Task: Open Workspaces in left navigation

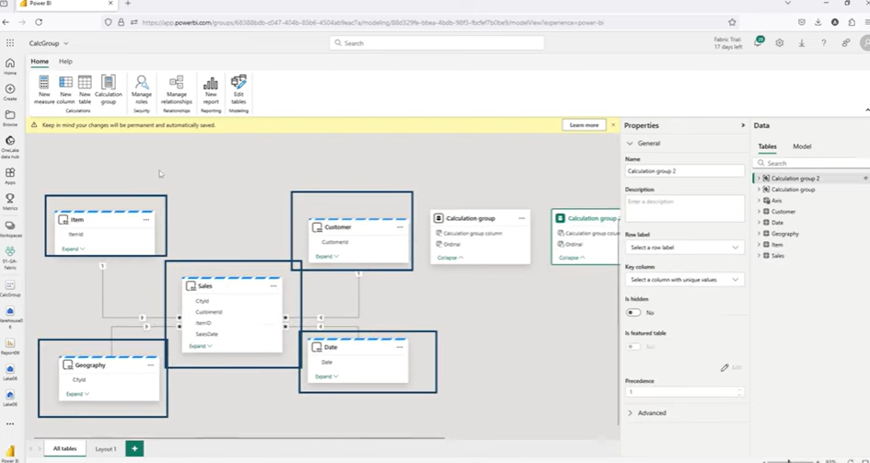Action: point(10,229)
